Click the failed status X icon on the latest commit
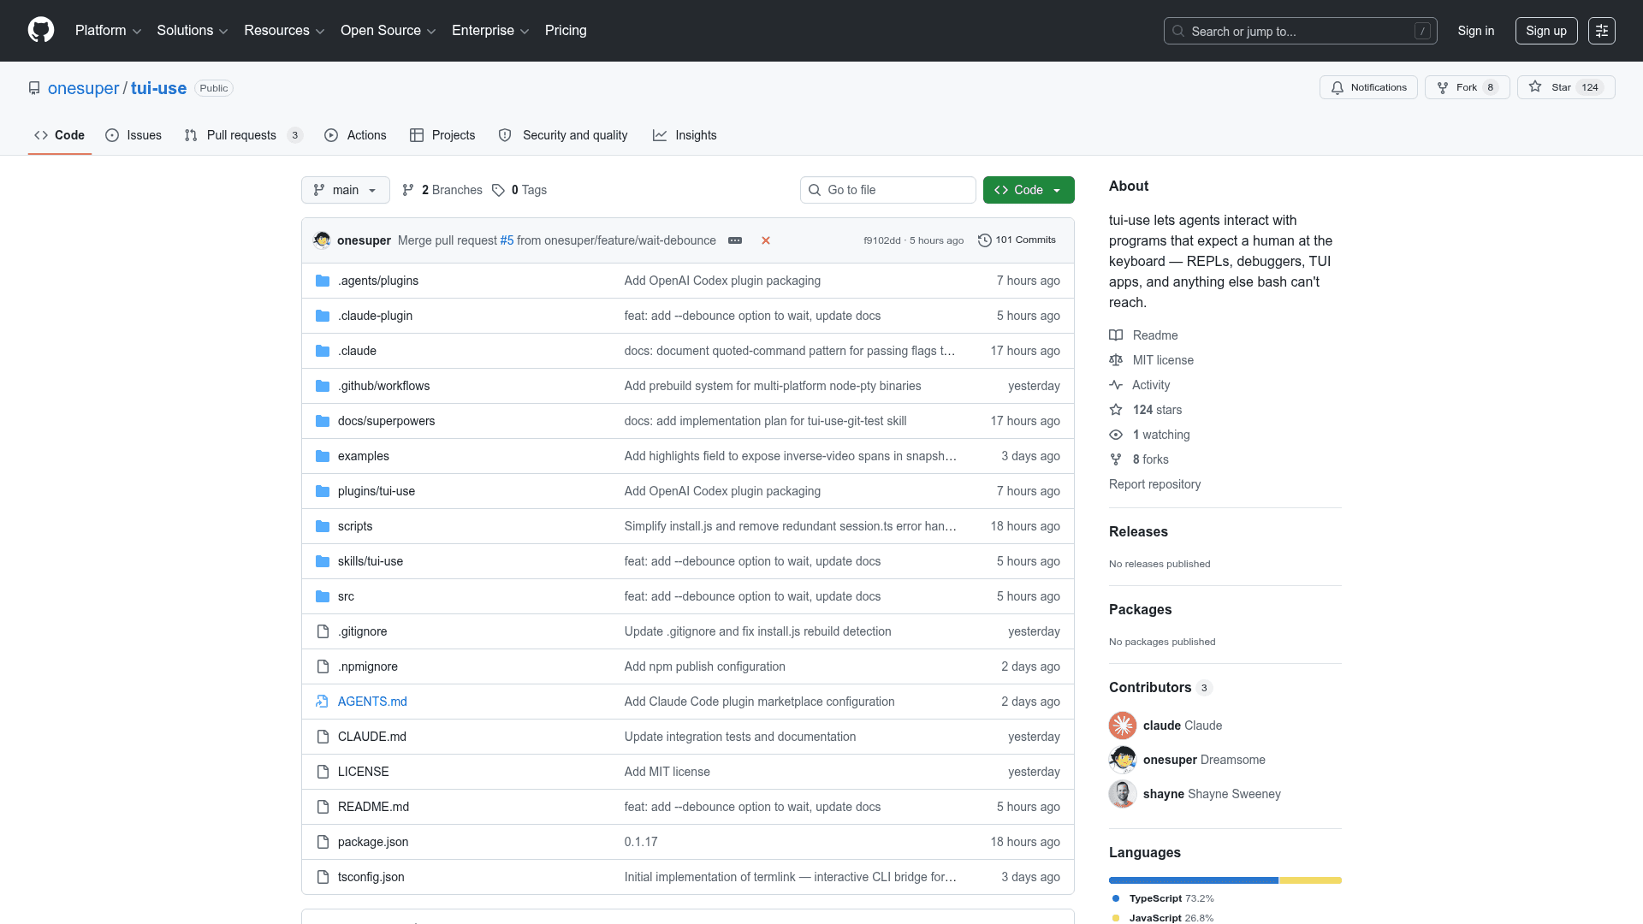Screen dimensions: 1643x924 coord(766,240)
